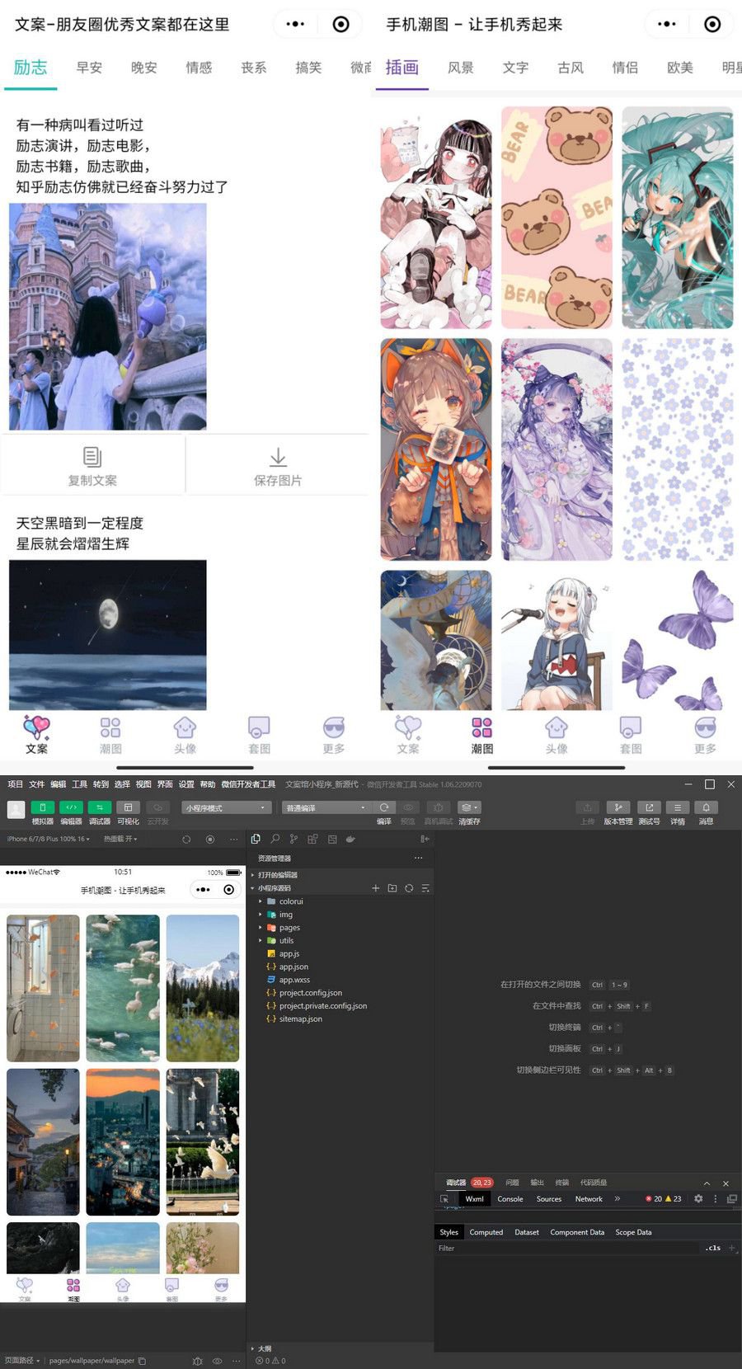This screenshot has width=742, height=1369.
Task: Show more devtools tabs chevron
Action: point(618,1199)
